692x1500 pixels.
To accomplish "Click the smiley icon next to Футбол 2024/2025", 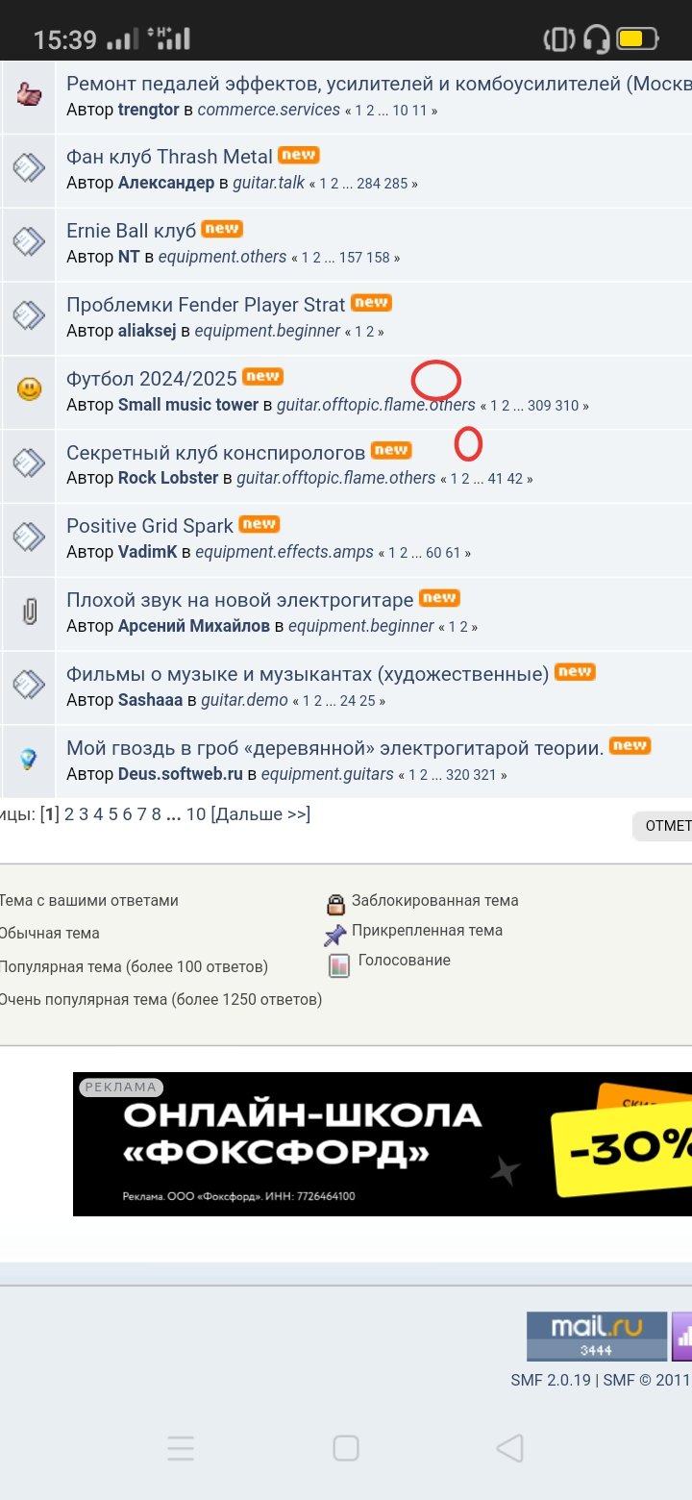I will tap(30, 389).
